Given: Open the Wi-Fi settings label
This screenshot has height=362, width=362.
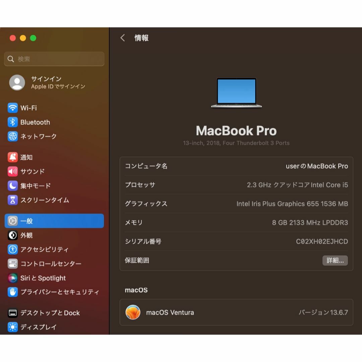Looking at the screenshot, I should click(x=28, y=108).
